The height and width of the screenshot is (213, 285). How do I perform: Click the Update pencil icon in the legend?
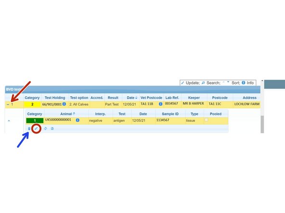pyautogui.click(x=182, y=83)
